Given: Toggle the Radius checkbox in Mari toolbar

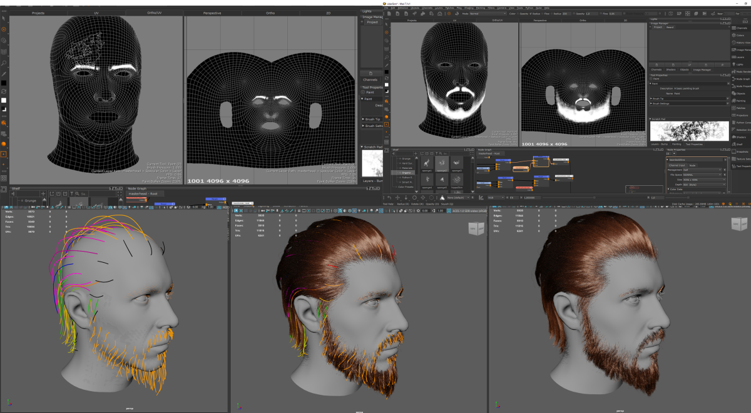Looking at the screenshot, I should (531, 14).
